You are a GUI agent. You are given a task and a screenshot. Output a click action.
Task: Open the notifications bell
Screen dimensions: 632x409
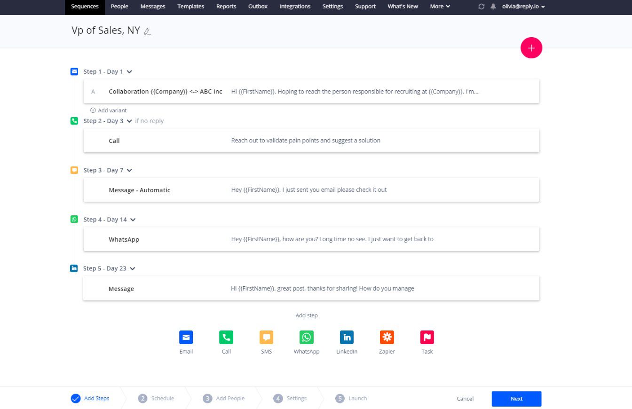pyautogui.click(x=493, y=7)
